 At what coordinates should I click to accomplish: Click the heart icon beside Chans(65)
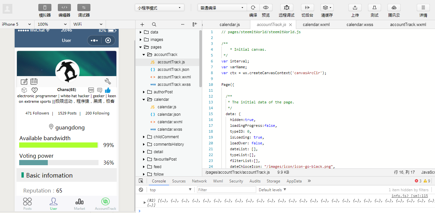point(34,90)
